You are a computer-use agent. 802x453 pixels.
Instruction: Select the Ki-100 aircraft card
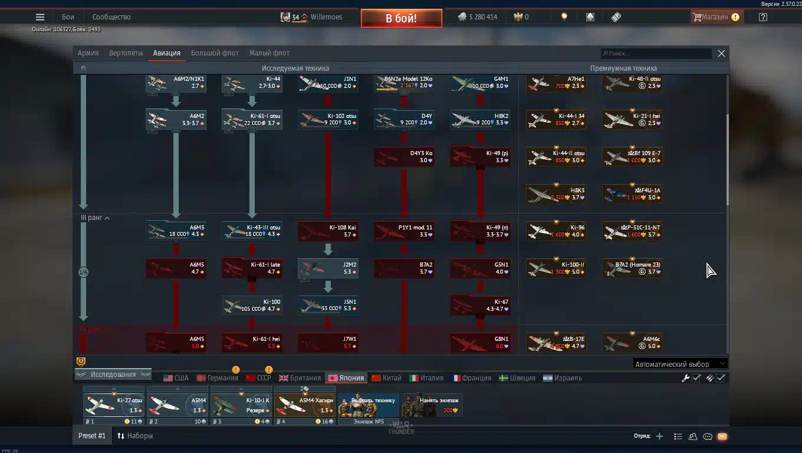(252, 306)
